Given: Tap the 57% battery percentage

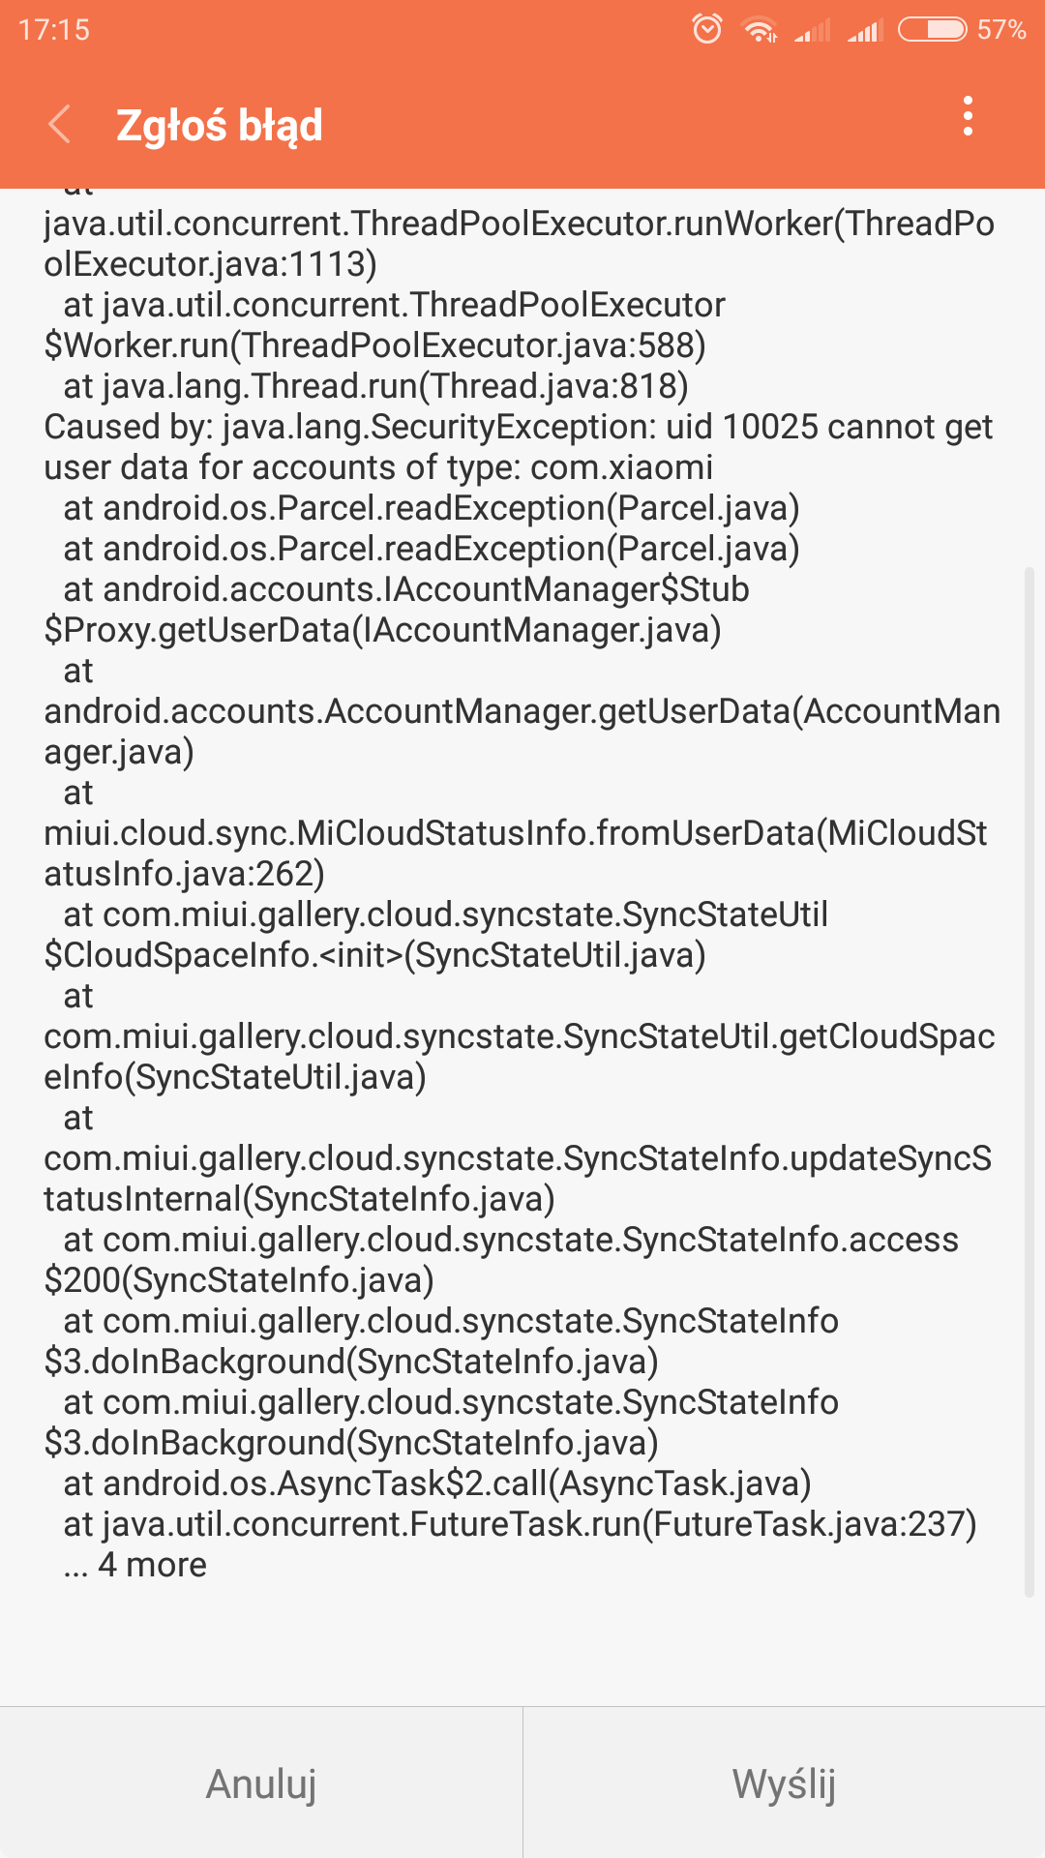Looking at the screenshot, I should (1001, 30).
